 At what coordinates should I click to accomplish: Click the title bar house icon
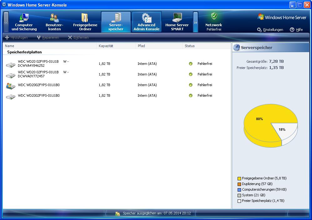point(4,5)
